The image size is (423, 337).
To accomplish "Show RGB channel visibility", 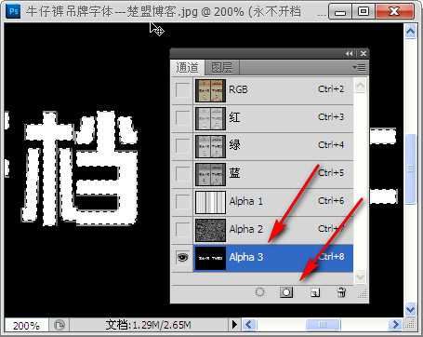I will 182,90.
